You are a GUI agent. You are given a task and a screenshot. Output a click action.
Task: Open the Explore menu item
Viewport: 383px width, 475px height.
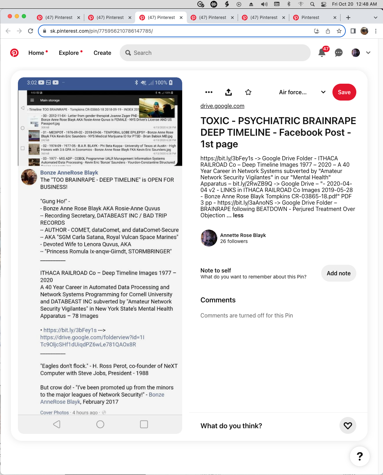pos(69,53)
